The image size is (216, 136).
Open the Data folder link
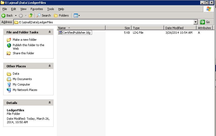(16, 74)
